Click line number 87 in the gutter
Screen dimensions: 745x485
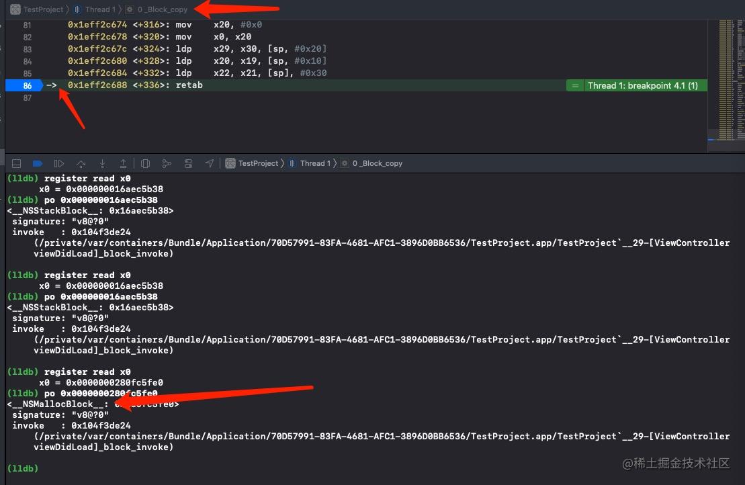click(x=27, y=98)
